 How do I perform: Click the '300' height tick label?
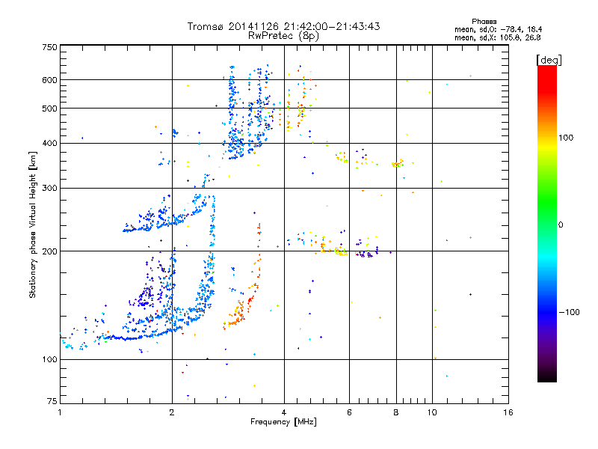pyautogui.click(x=49, y=188)
